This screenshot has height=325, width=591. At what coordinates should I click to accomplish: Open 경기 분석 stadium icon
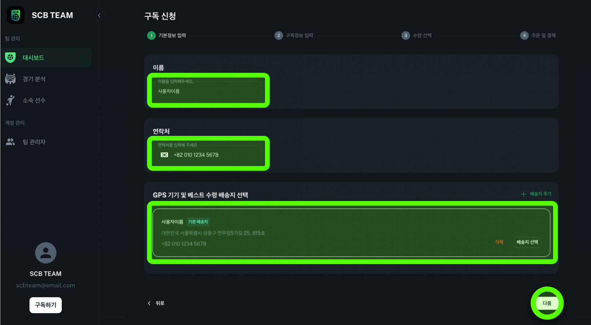[10, 79]
